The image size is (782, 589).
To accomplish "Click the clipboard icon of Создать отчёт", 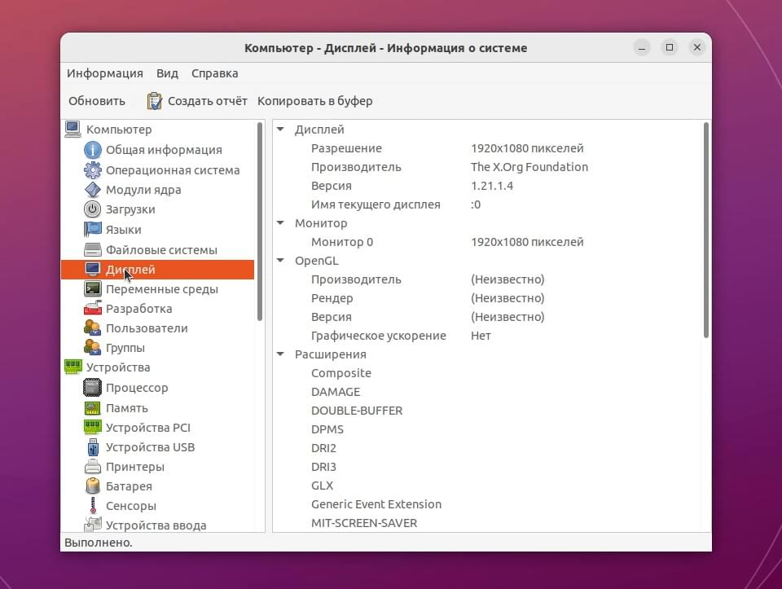I will [x=154, y=101].
